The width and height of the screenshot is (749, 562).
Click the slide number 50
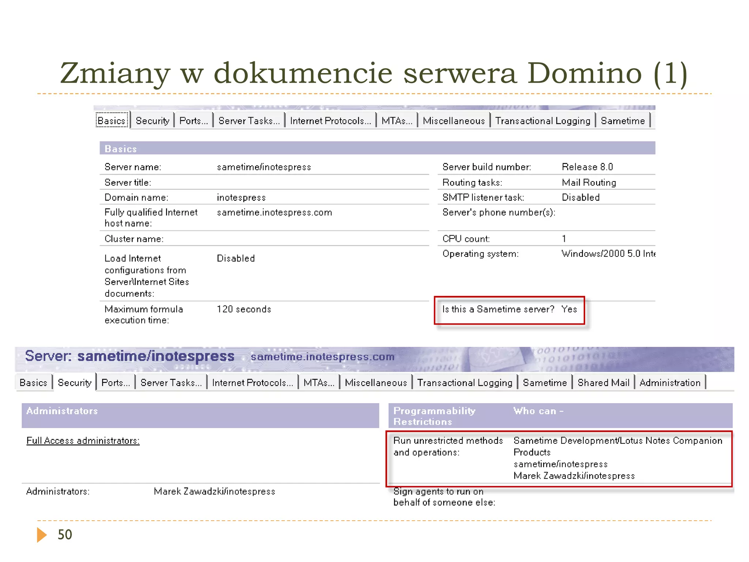65,535
